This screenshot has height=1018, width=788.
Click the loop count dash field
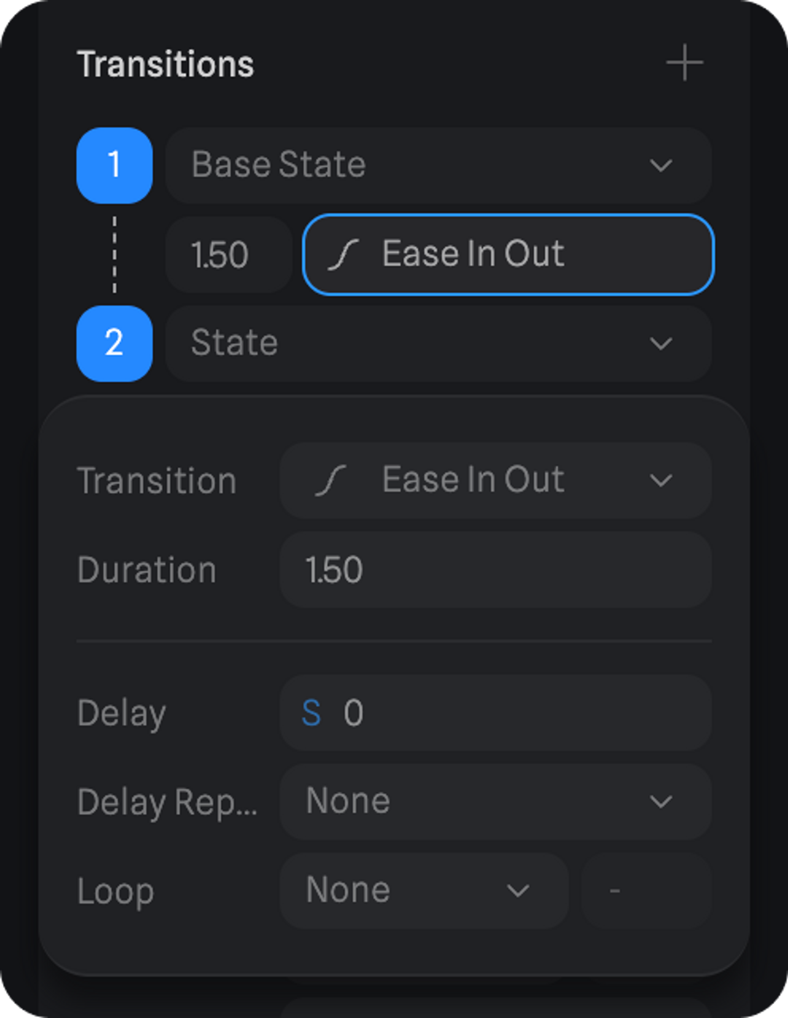click(647, 891)
